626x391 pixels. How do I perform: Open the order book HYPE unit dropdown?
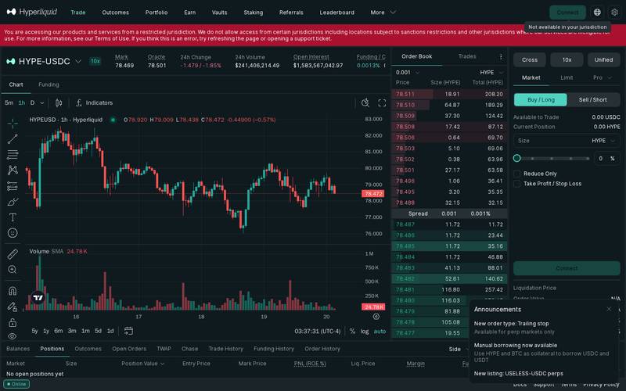491,72
